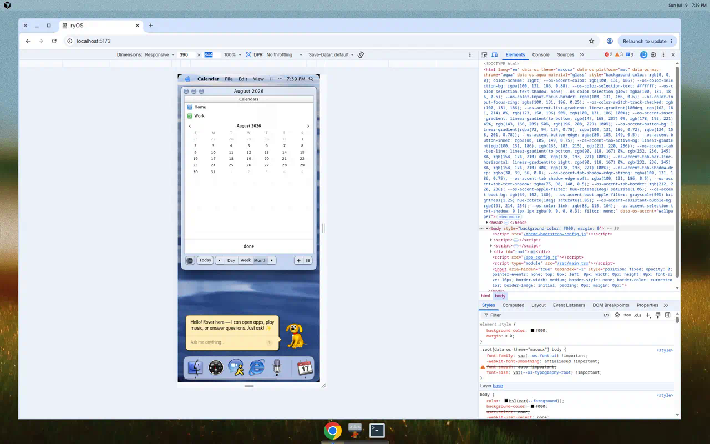Activate the DevTools inspect element picker

point(484,55)
